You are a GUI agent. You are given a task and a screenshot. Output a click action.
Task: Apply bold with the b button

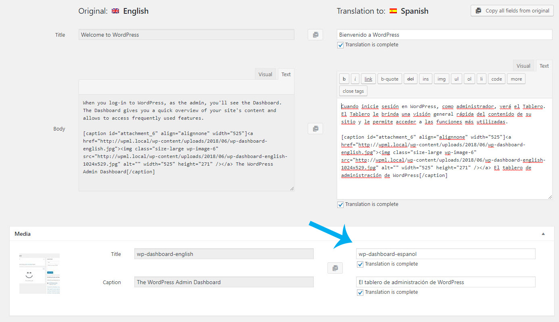(344, 79)
